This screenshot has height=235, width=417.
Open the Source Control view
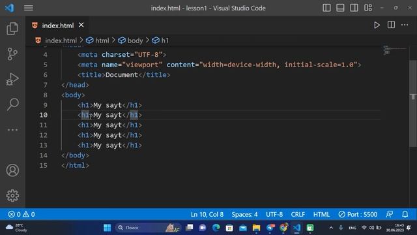tap(12, 54)
